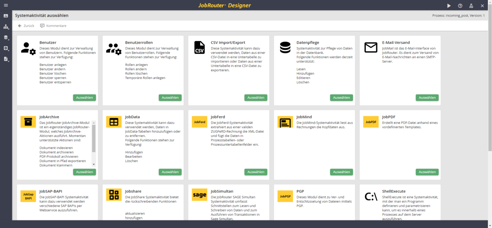The image size is (492, 228).
Task: Click the JobArchive description scrollbar thumb
Action: pyautogui.click(x=94, y=138)
